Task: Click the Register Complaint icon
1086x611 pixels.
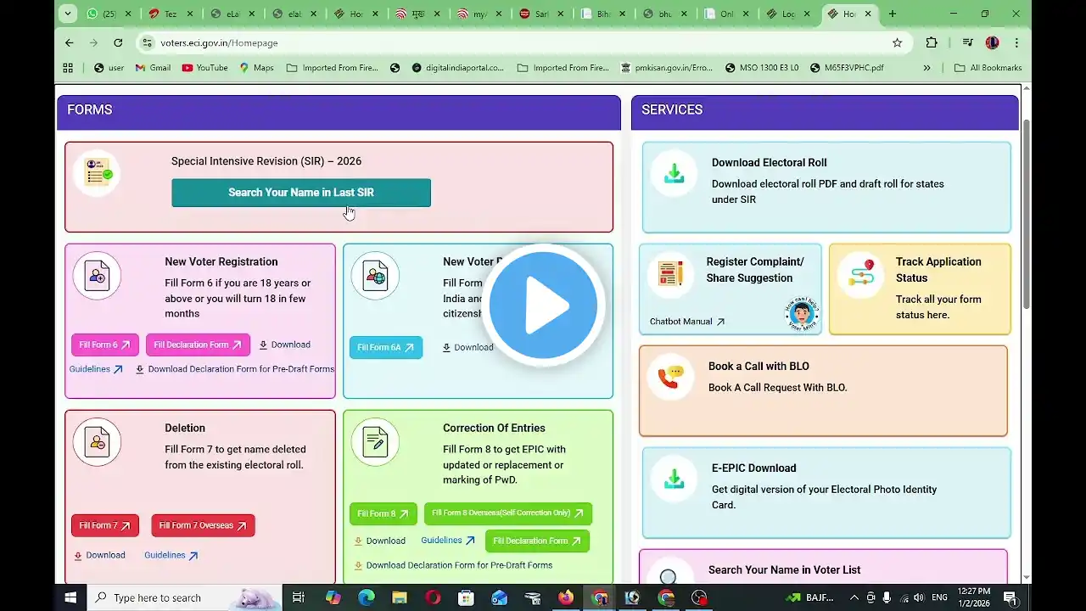Action: 671,275
